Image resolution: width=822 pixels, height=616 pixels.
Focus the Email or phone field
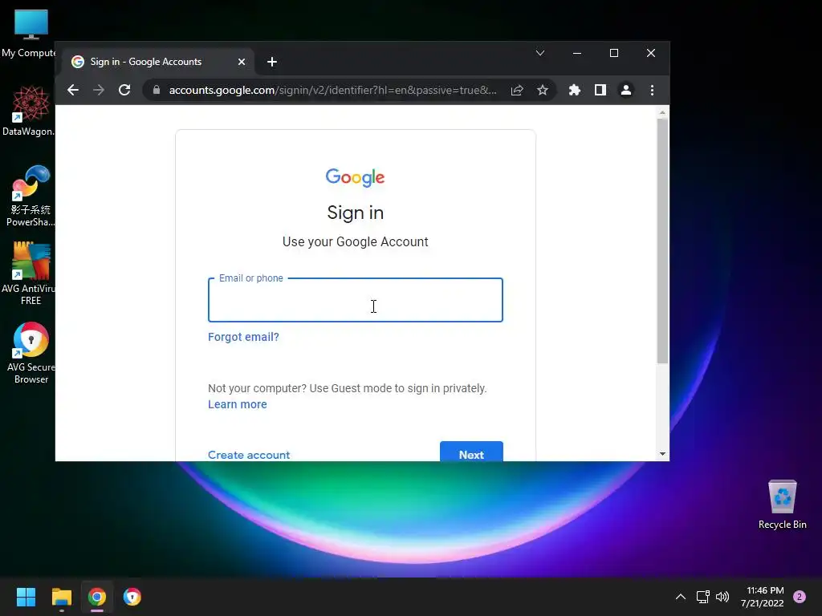[356, 300]
